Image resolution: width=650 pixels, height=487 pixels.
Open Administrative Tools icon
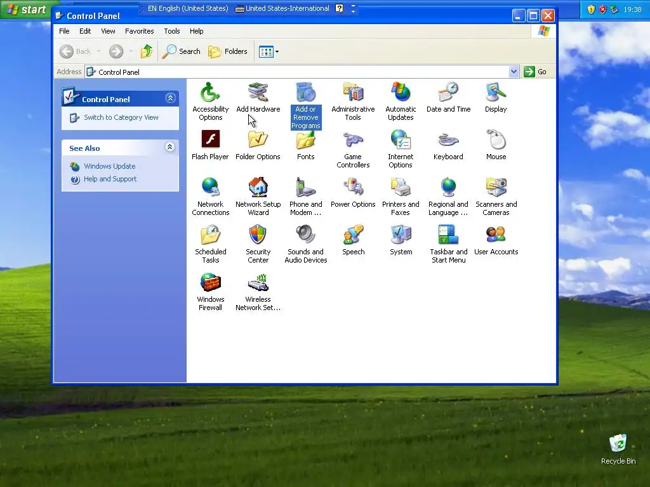353,101
